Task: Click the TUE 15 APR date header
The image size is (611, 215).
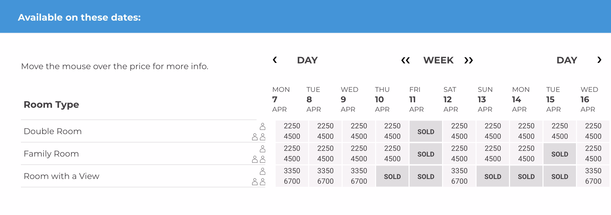Action: [553, 99]
